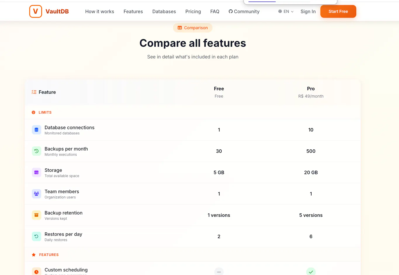399x275 pixels.
Task: Click the Backups per month history icon
Action: tap(37, 151)
